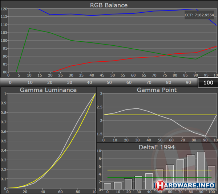Select the 50 grayscale step

[109, 82]
